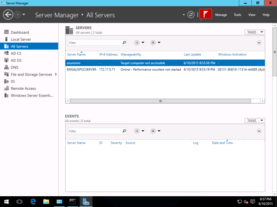Open the IIS role page
Viewport: 277px width, 207px height.
click(13, 81)
